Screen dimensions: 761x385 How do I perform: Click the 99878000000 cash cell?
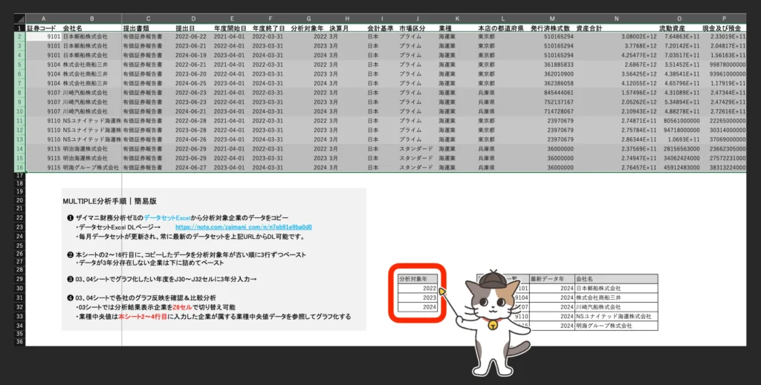pos(724,65)
